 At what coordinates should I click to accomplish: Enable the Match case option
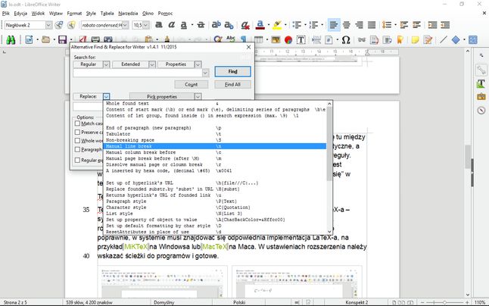click(78, 123)
